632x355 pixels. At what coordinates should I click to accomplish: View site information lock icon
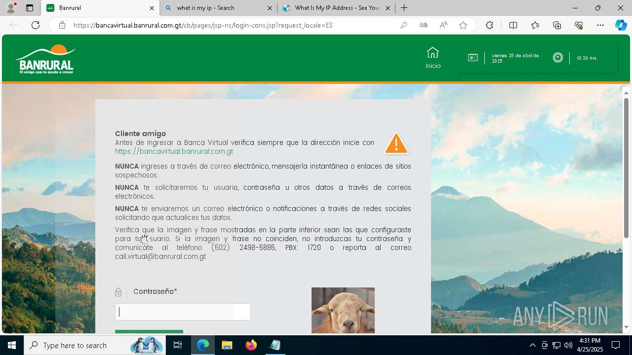coord(62,25)
